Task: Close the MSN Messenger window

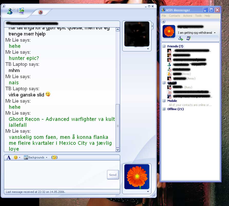Action: tap(217, 10)
